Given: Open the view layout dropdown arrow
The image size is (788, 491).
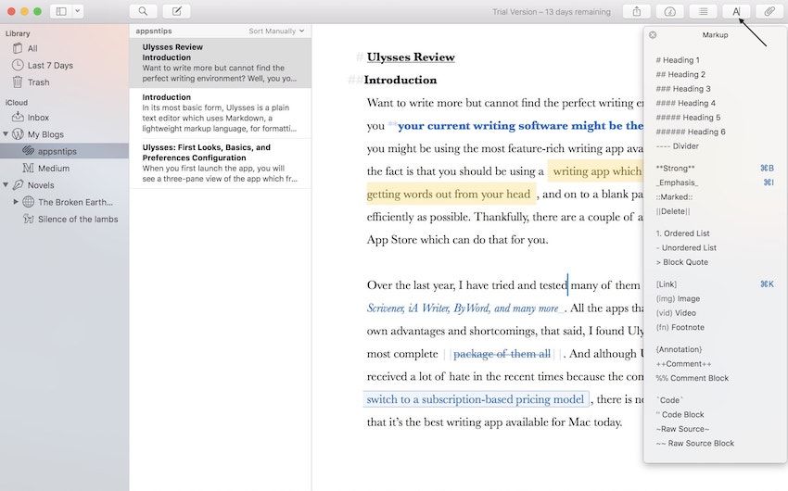Looking at the screenshot, I should point(78,11).
